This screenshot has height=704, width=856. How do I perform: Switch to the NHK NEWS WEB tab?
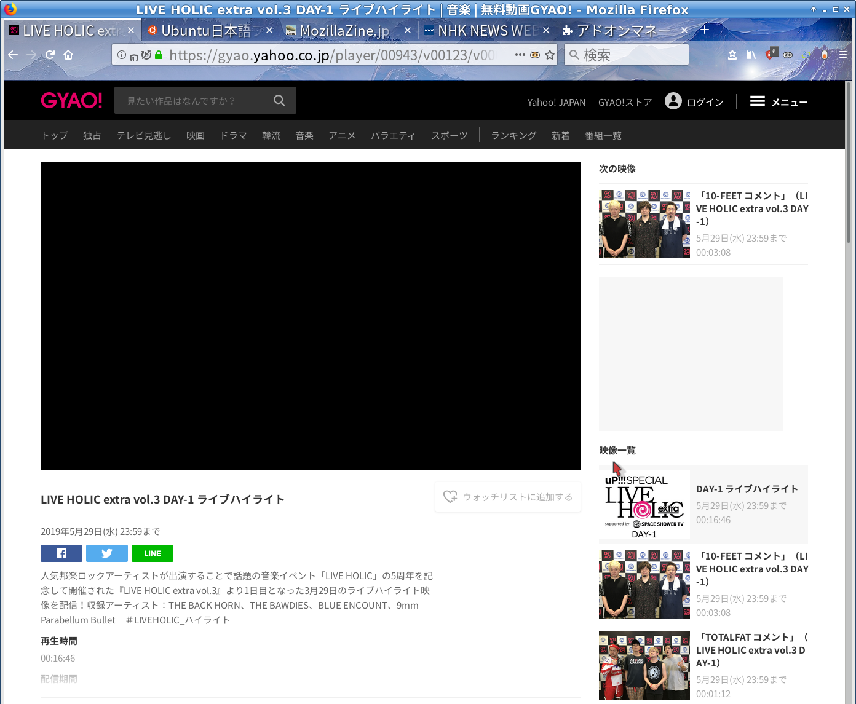pyautogui.click(x=488, y=30)
